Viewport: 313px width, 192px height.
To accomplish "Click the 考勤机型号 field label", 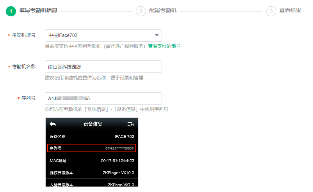I will point(24,35).
